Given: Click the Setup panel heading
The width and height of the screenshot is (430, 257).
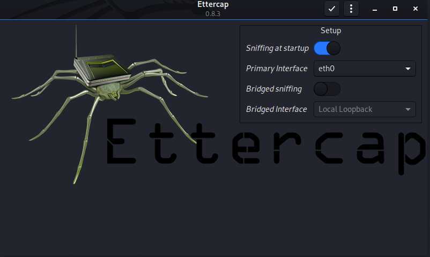Looking at the screenshot, I should click(x=331, y=31).
